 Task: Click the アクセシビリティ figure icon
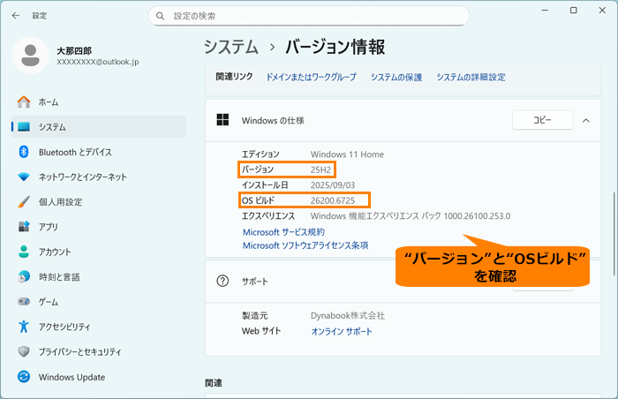tap(24, 327)
